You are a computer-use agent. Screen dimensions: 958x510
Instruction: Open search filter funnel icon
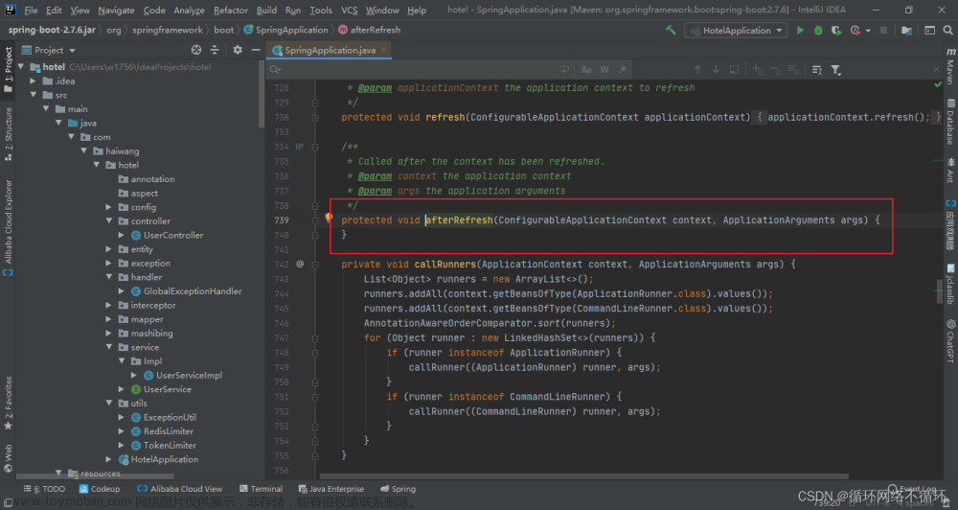tap(835, 70)
